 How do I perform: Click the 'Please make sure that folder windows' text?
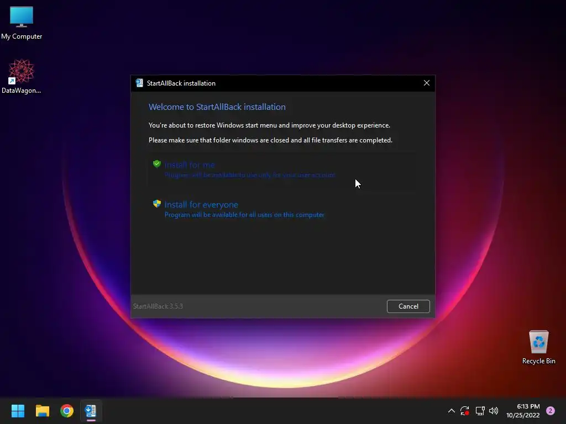[270, 140]
